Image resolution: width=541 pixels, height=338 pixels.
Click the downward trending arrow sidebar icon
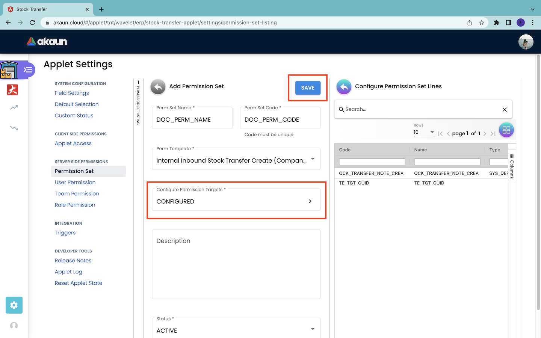pos(14,128)
